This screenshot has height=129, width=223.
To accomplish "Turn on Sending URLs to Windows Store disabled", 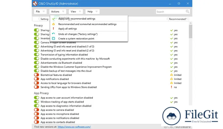I will click(37, 87).
